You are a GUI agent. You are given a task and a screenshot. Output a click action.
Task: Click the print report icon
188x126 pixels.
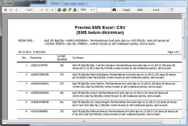pos(59,10)
